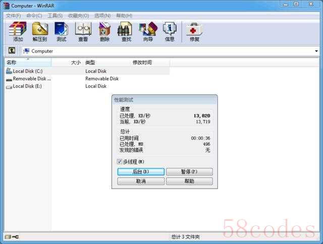The height and width of the screenshot is (244, 323).
Task: Sort by the Type (类型) column header
Action: [107, 63]
